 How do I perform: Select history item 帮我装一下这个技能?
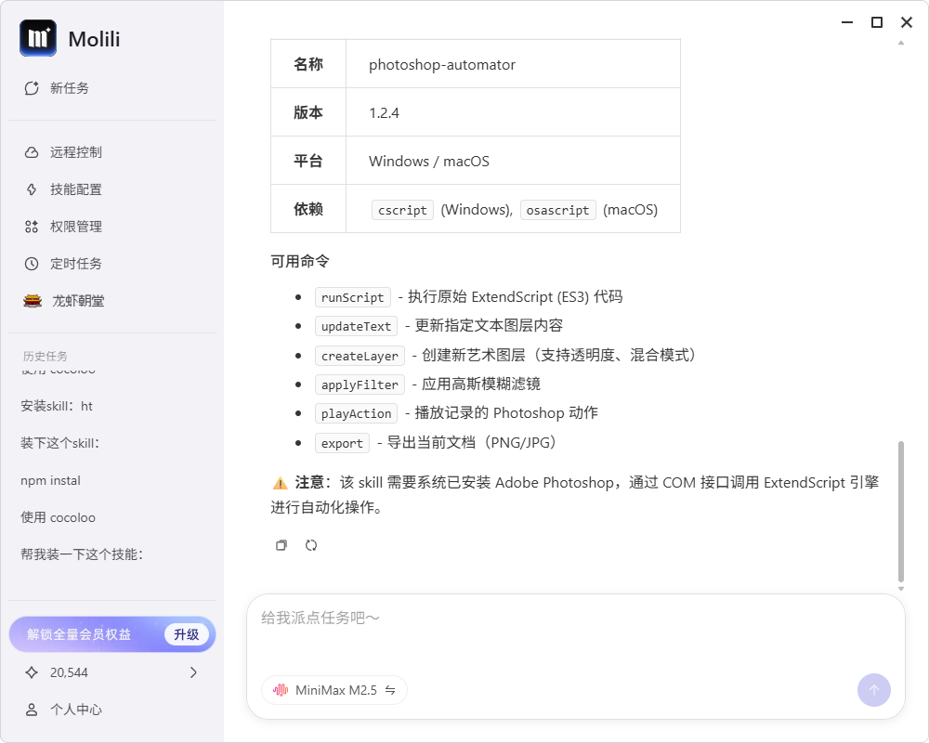coord(82,554)
